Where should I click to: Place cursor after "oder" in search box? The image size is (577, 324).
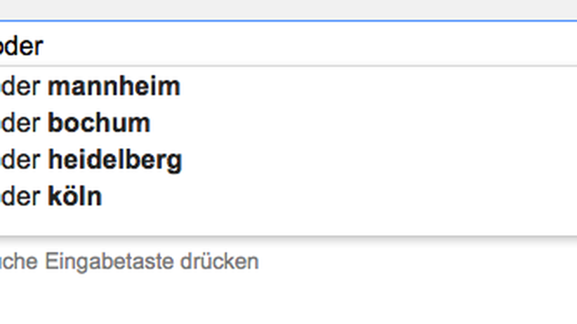tap(44, 46)
